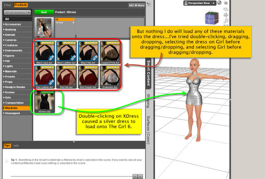Expand the Figures category
Viewport: 265px width, 179px height.
[17, 56]
